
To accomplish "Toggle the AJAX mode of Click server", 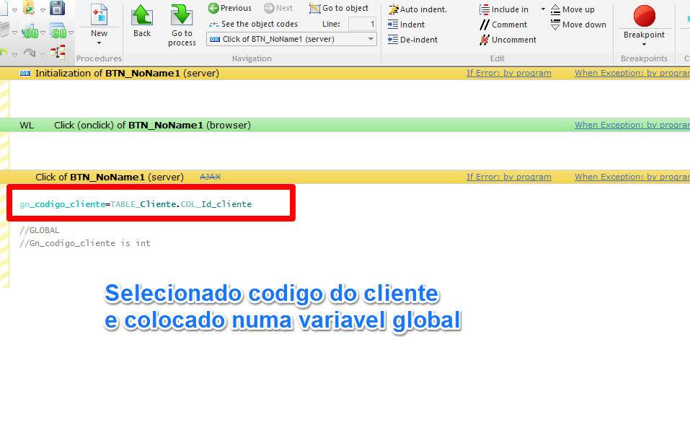I will pyautogui.click(x=211, y=177).
